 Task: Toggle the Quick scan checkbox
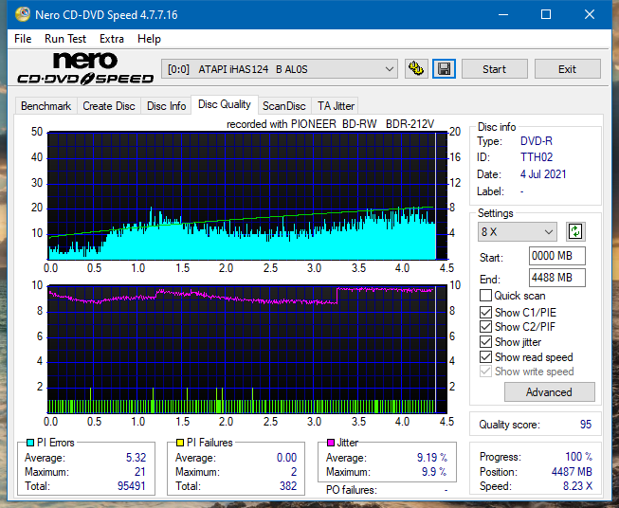pyautogui.click(x=485, y=296)
